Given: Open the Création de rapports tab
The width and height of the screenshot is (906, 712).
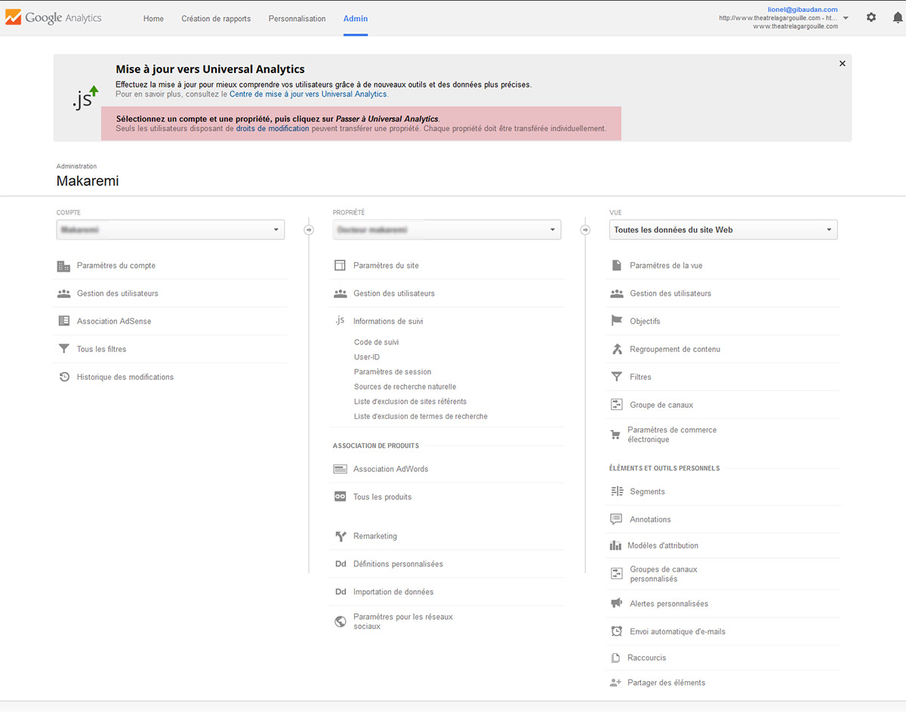Looking at the screenshot, I should tap(216, 19).
